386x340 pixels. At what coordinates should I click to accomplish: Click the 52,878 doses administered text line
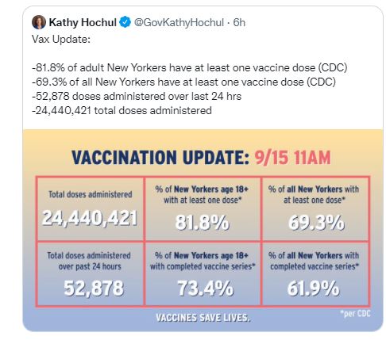[x=137, y=97]
